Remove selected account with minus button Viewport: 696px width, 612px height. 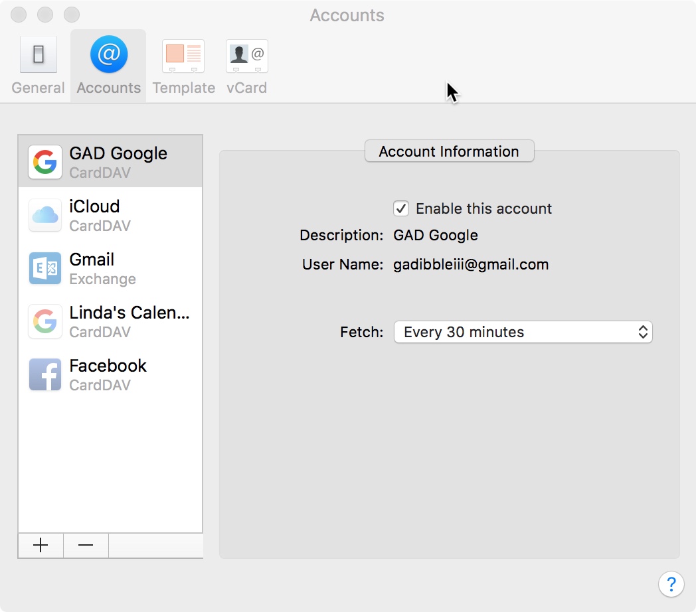coord(86,545)
